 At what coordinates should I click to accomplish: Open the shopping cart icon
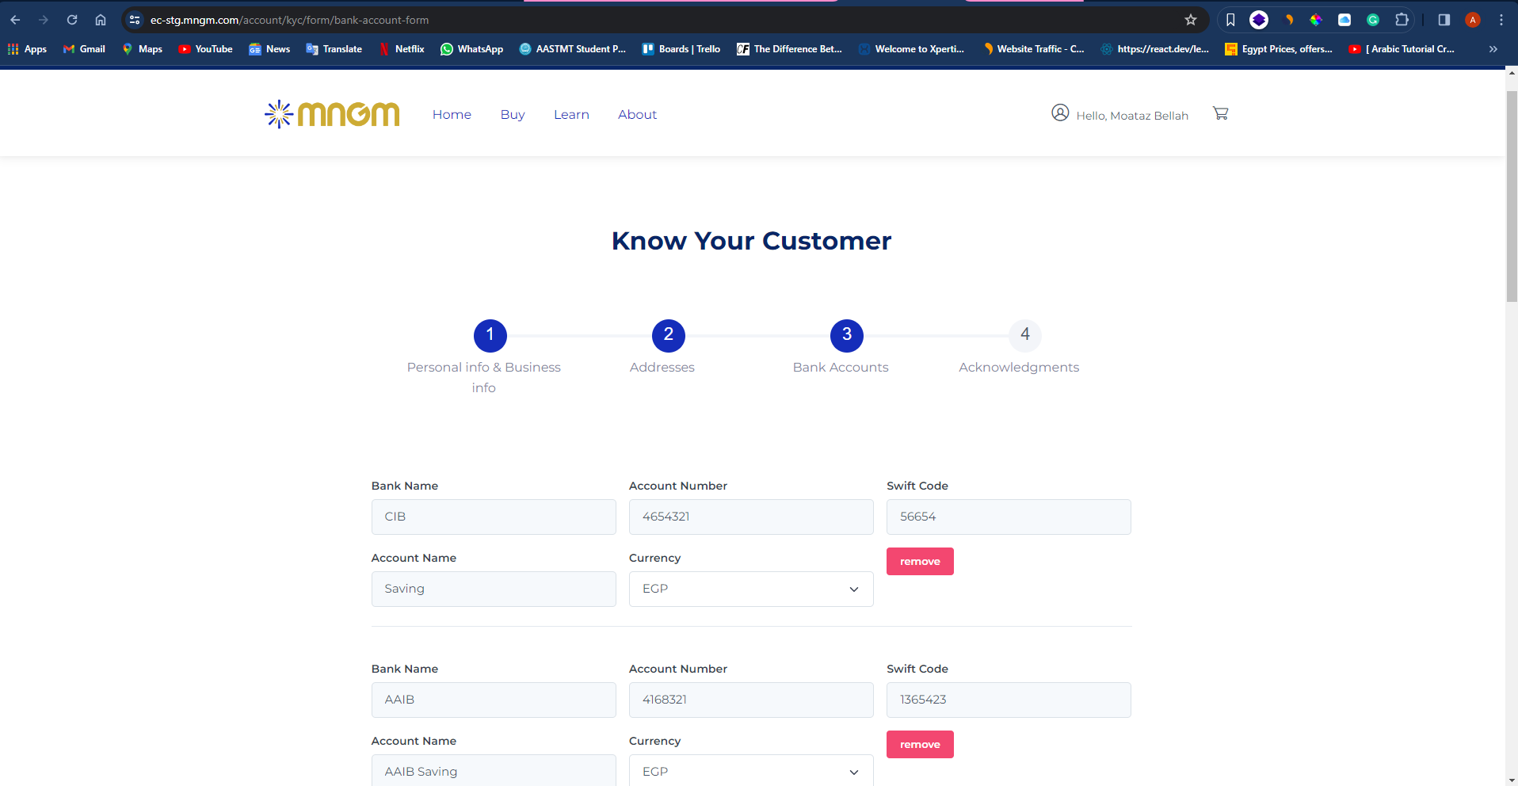[x=1220, y=113]
